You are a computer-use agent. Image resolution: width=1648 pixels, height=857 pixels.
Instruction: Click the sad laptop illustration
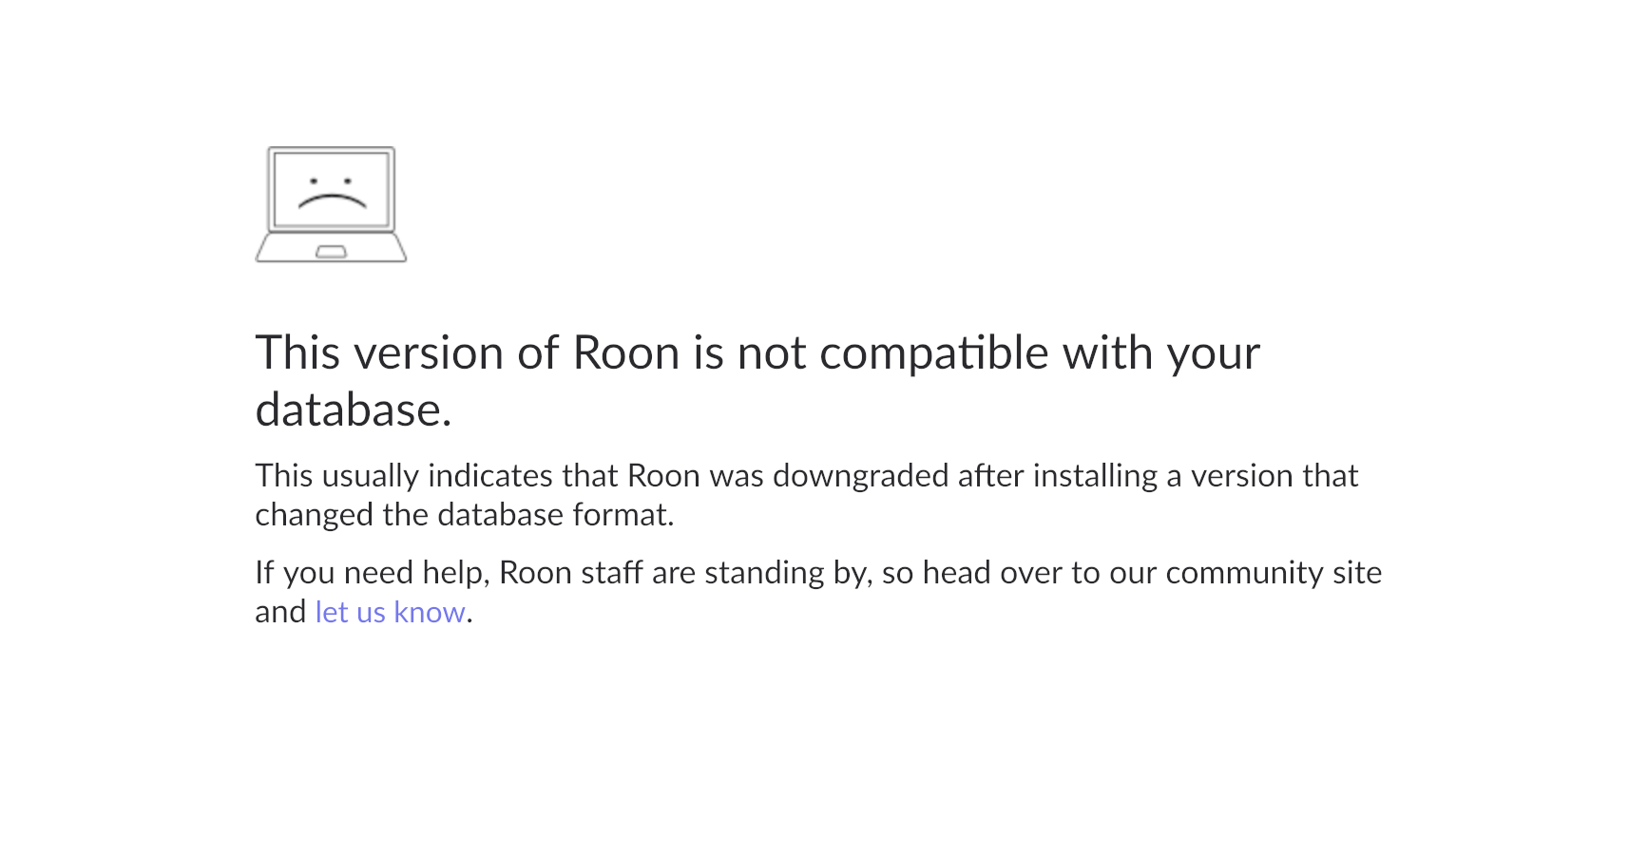331,202
